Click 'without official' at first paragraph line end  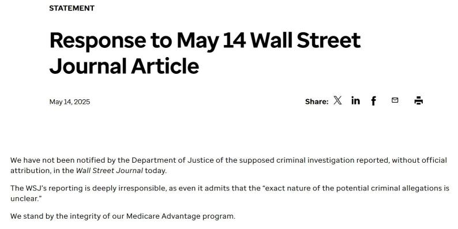pyautogui.click(x=419, y=160)
